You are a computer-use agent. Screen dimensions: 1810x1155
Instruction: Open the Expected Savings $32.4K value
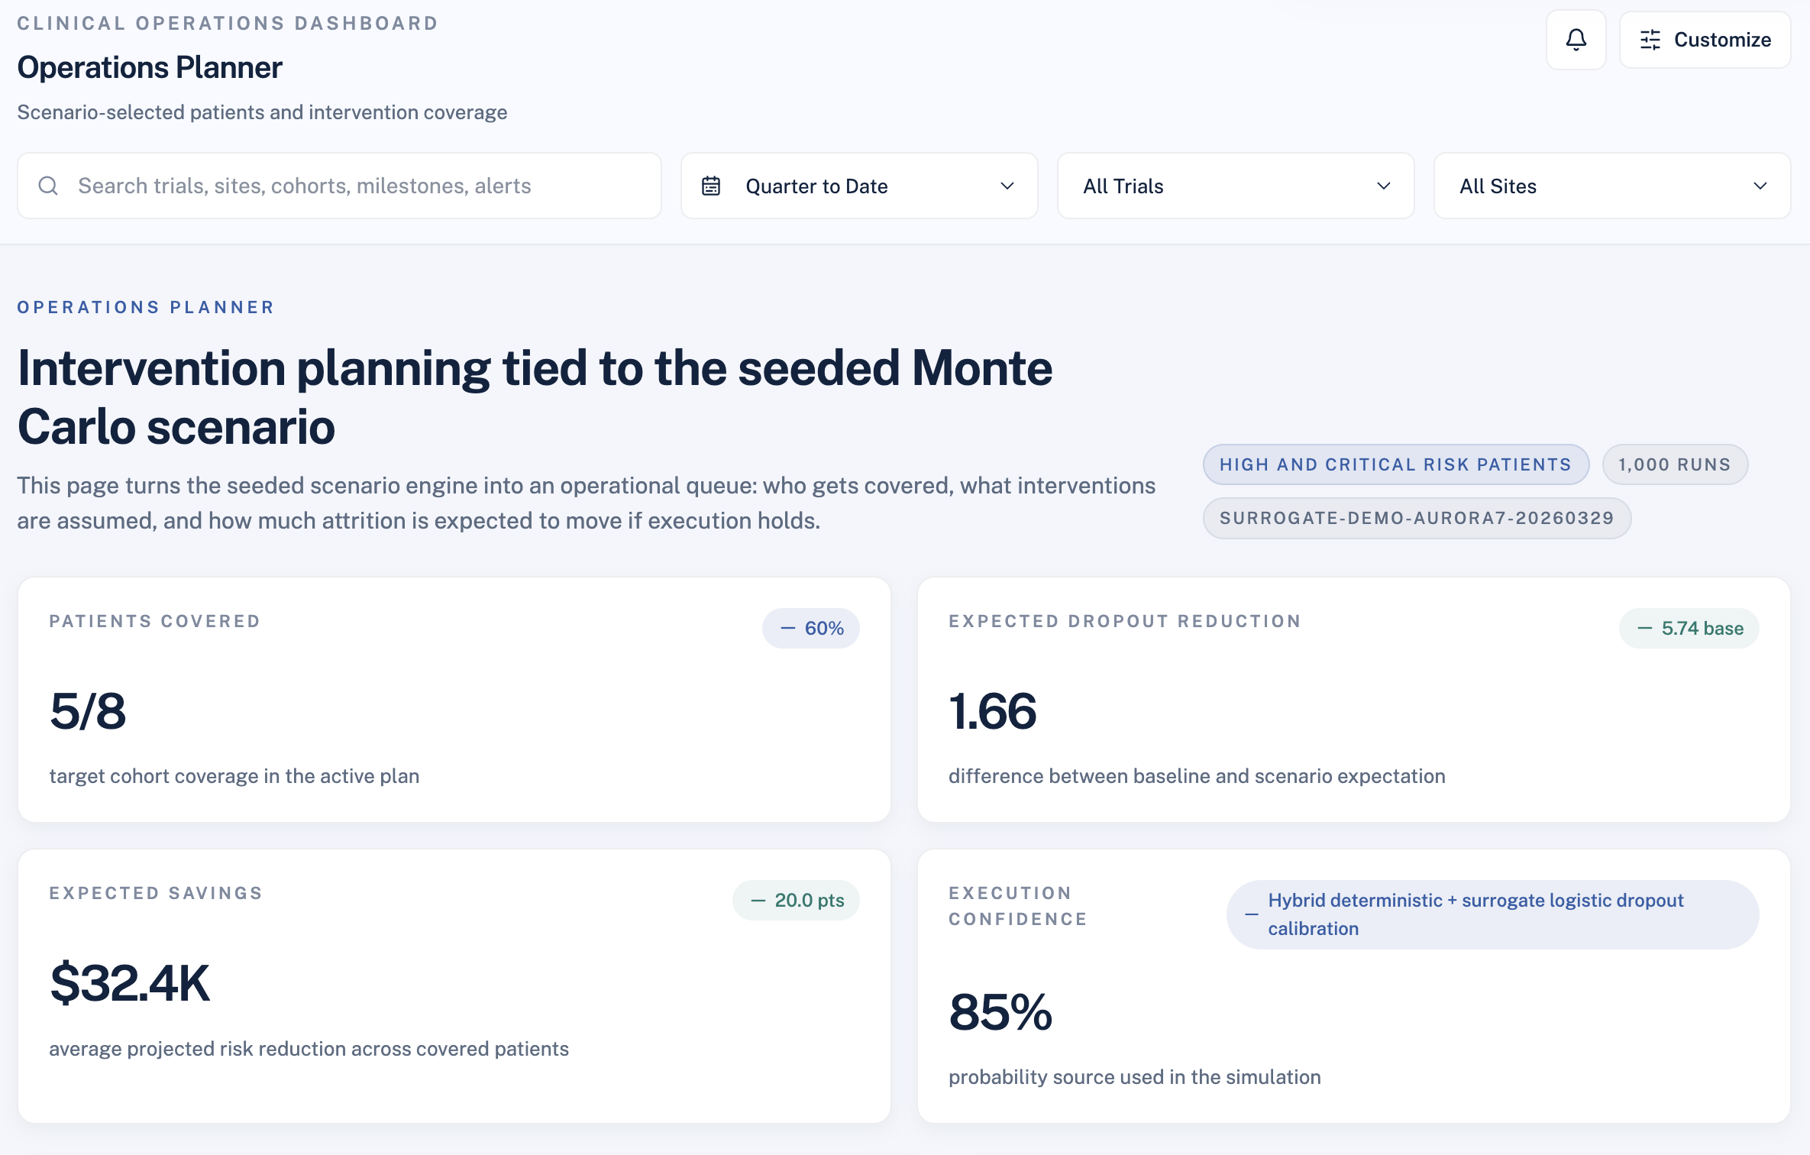pyautogui.click(x=130, y=983)
